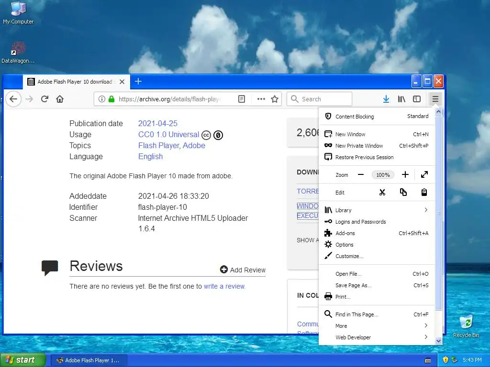Open the My Computer desktop icon
Image resolution: width=490 pixels, height=367 pixels.
[x=18, y=12]
